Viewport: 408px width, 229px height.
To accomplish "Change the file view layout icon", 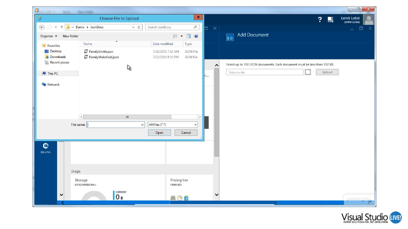I will pos(175,36).
